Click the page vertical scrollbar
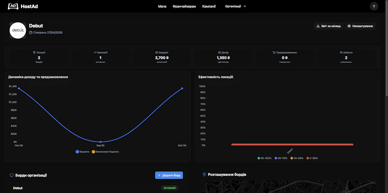The image size is (388, 193). pos(387,48)
